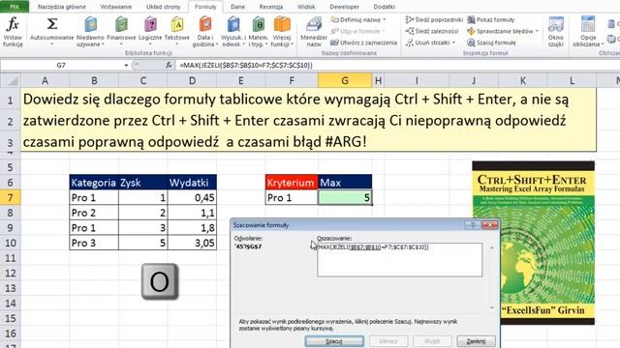The image size is (620, 348).
Task: Switch to the Wstawianie tab
Action: click(x=116, y=7)
